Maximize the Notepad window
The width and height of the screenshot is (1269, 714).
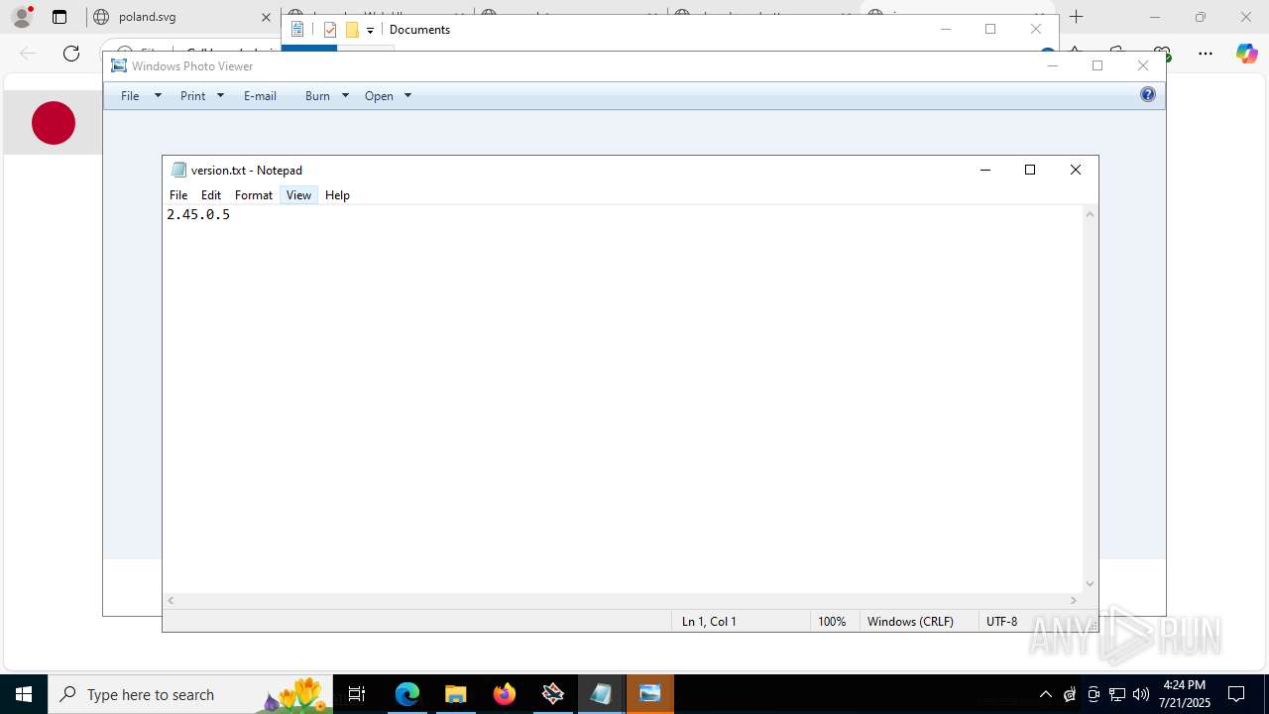[x=1030, y=170]
